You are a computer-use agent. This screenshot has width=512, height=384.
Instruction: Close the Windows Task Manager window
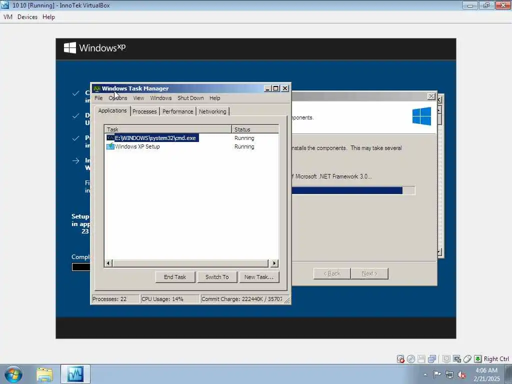[x=285, y=88]
